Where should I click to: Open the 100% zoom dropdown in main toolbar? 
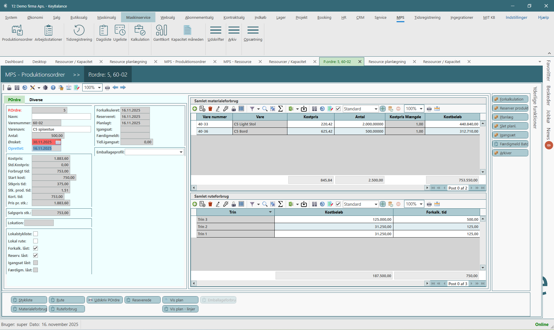point(99,88)
